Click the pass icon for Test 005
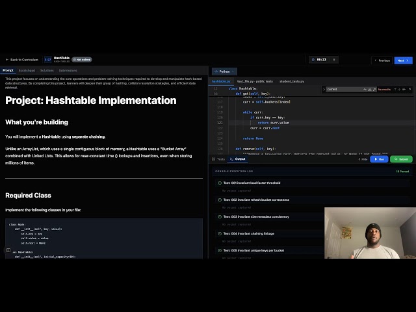The image size is (416, 312). click(x=220, y=250)
